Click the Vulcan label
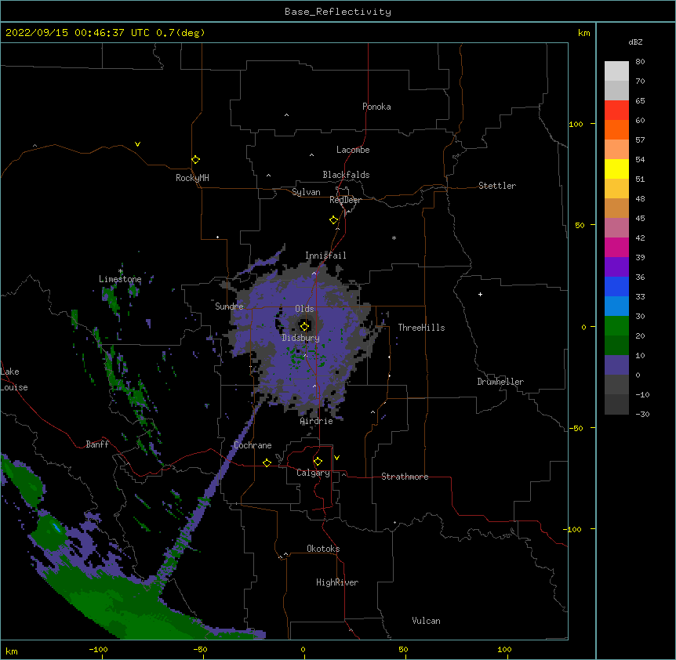676x660 pixels. [x=426, y=621]
